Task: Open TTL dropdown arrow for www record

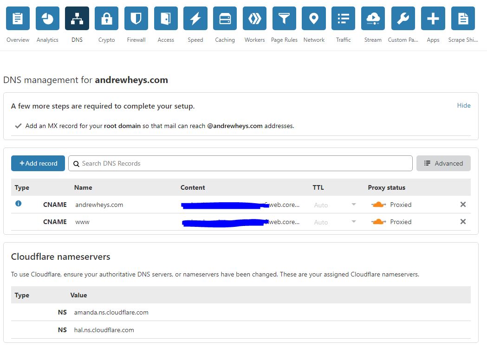Action: pyautogui.click(x=353, y=222)
